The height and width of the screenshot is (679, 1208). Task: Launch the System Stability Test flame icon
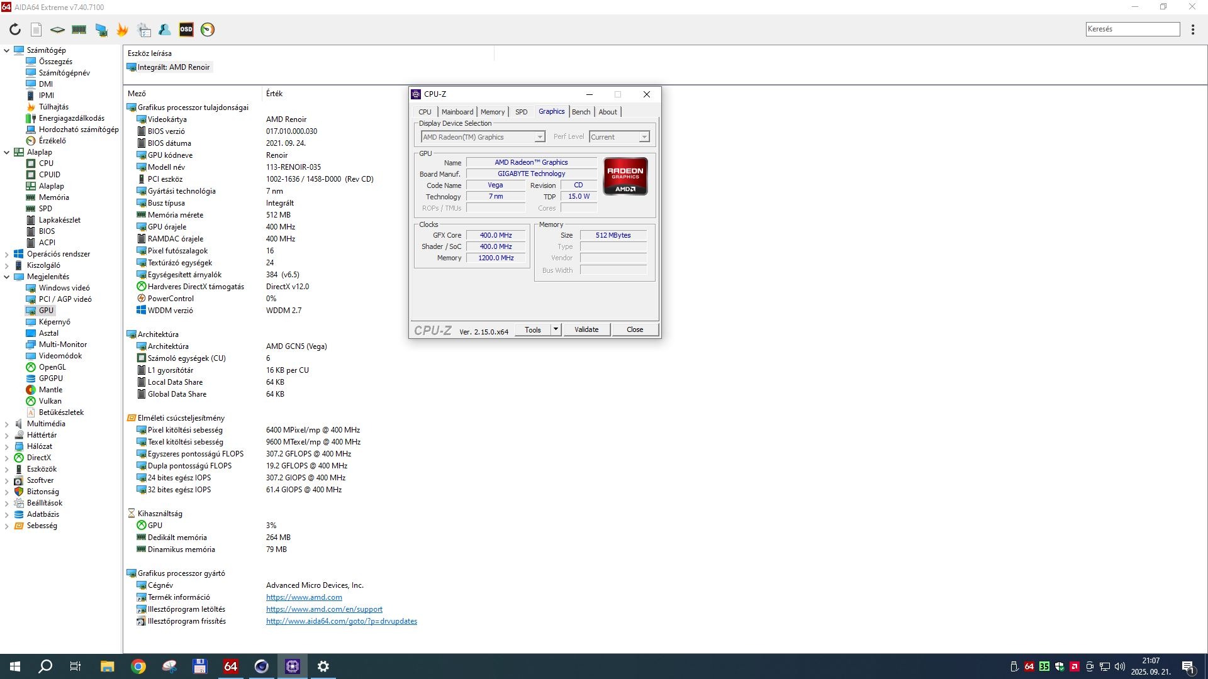pyautogui.click(x=122, y=30)
